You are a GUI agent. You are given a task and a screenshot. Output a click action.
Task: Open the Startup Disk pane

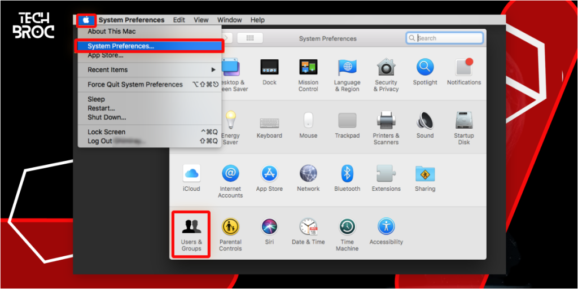[x=464, y=128]
